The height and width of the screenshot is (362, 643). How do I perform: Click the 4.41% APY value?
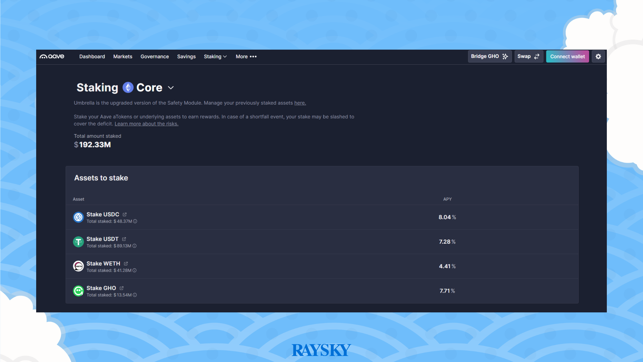[447, 266]
